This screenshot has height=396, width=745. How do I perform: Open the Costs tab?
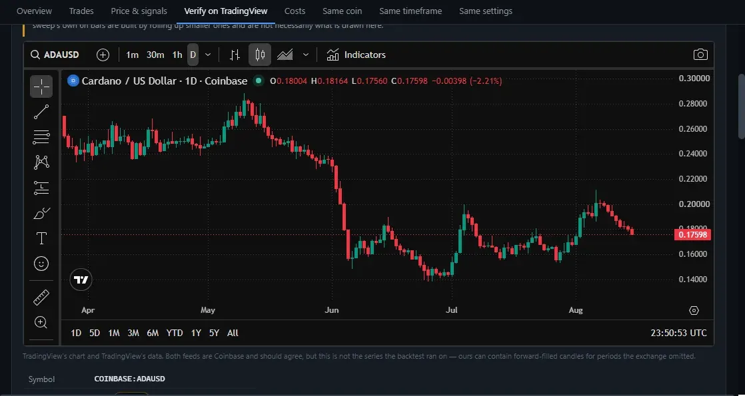pyautogui.click(x=295, y=11)
